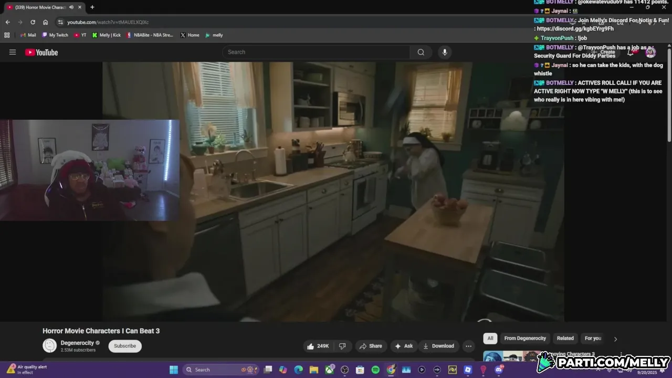Open the Share dialog
This screenshot has width=672, height=378.
coord(371,346)
